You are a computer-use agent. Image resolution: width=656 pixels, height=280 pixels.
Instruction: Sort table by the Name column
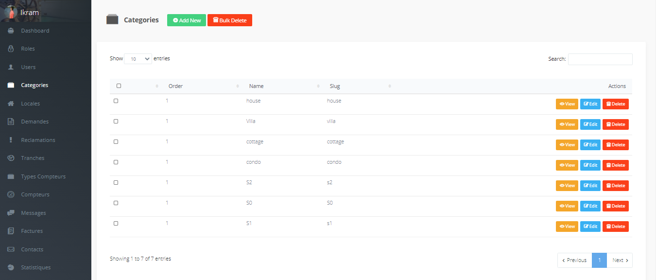(256, 86)
